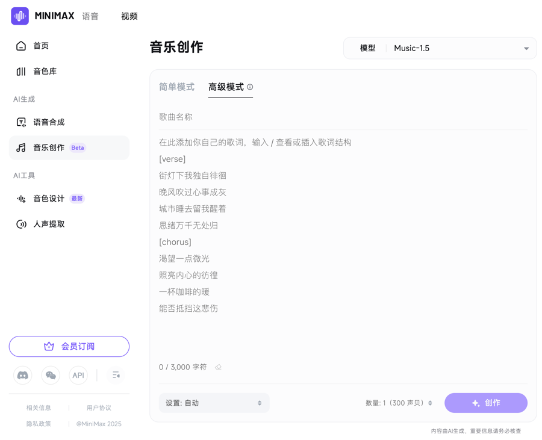This screenshot has height=440, width=542.
Task: Switch to 简单模式 tab
Action: [x=176, y=87]
